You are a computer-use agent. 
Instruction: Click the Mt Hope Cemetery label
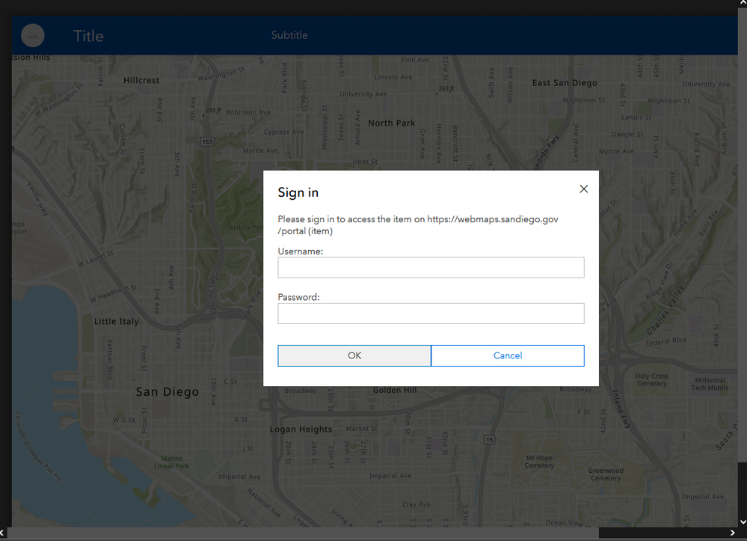[539, 462]
